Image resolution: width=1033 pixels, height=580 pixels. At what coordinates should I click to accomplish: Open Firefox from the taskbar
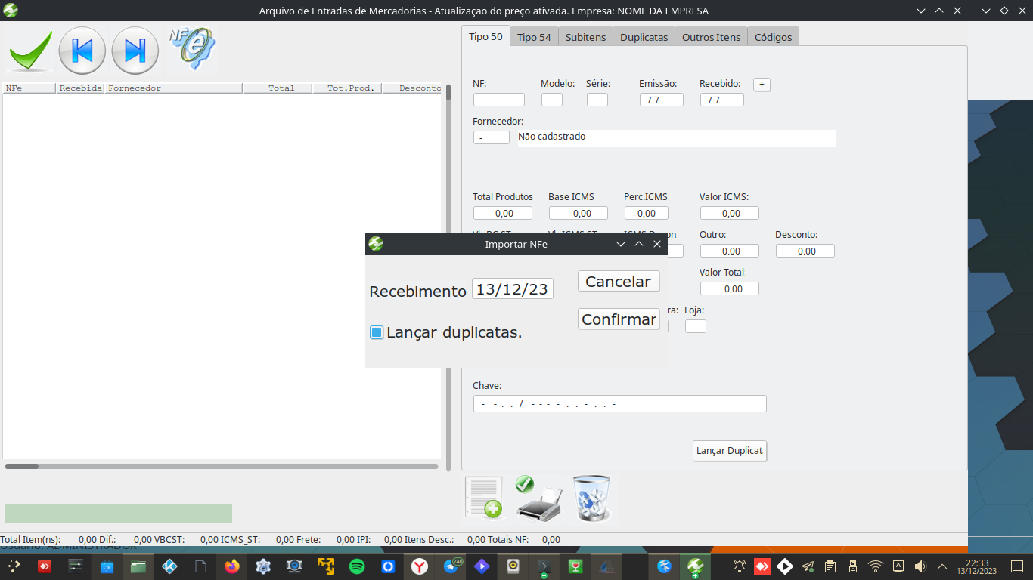click(x=231, y=566)
